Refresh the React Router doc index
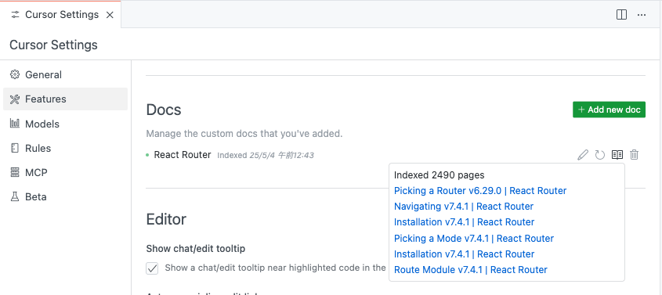The height and width of the screenshot is (295, 662). (600, 155)
